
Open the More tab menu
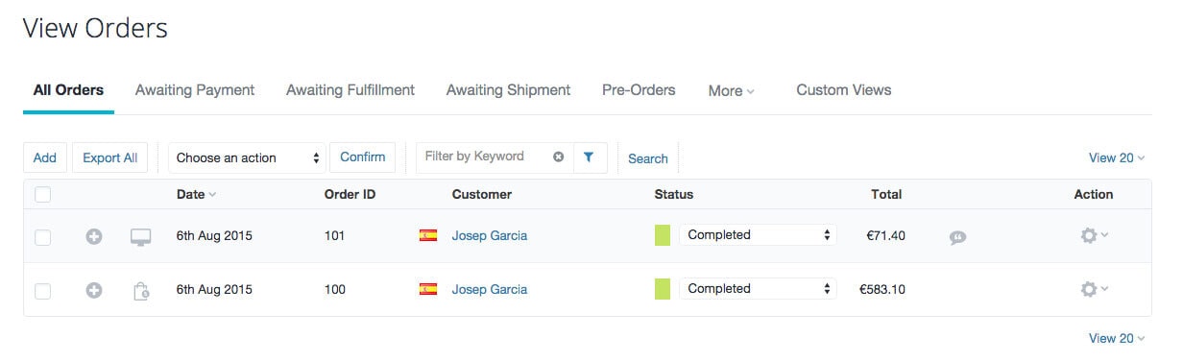click(x=731, y=91)
